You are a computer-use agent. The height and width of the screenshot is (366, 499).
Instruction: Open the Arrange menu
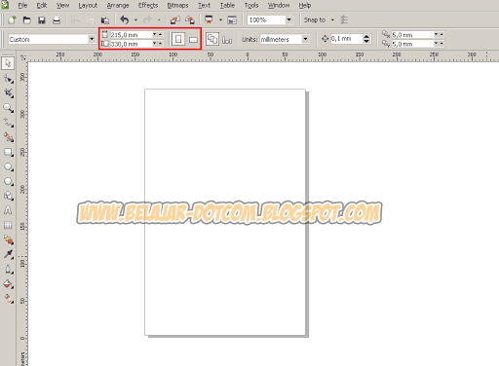pyautogui.click(x=118, y=6)
